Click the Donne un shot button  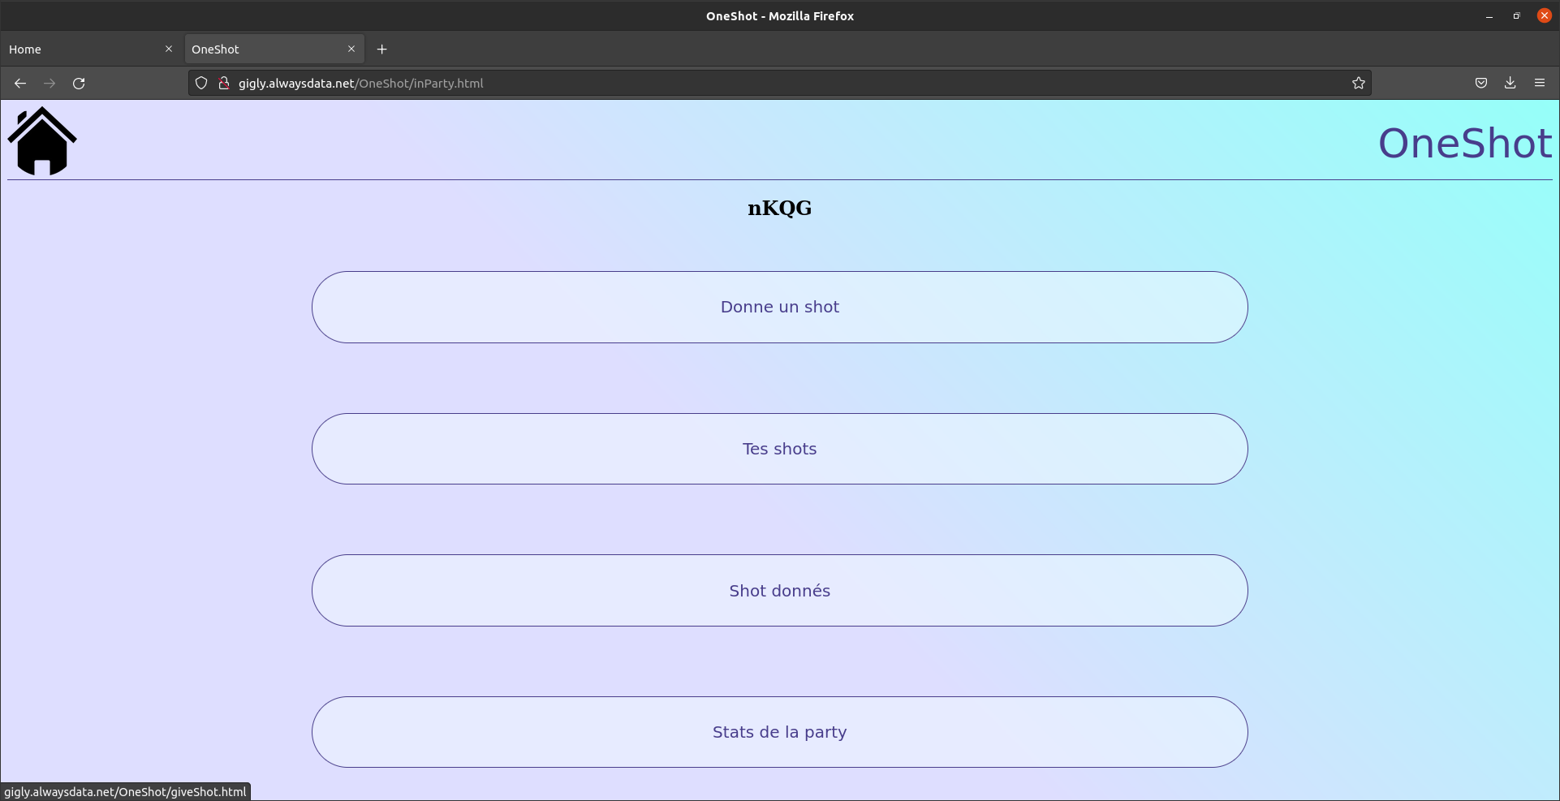point(778,307)
